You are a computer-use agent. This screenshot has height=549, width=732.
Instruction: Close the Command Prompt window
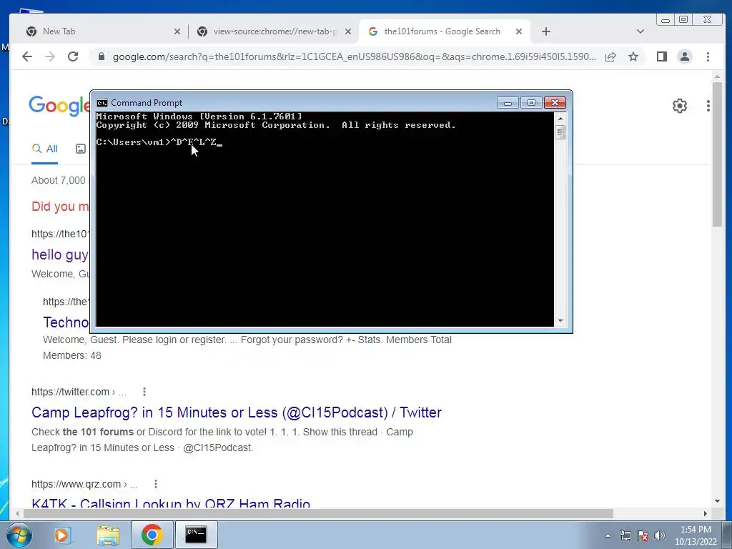pos(555,103)
